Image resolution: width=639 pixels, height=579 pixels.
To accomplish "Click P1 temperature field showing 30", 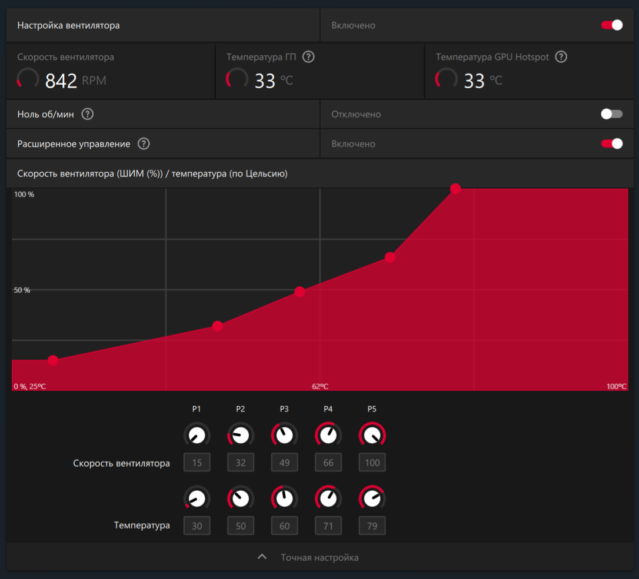I will tap(197, 526).
